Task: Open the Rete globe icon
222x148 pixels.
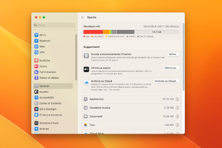Action: (x=36, y=47)
